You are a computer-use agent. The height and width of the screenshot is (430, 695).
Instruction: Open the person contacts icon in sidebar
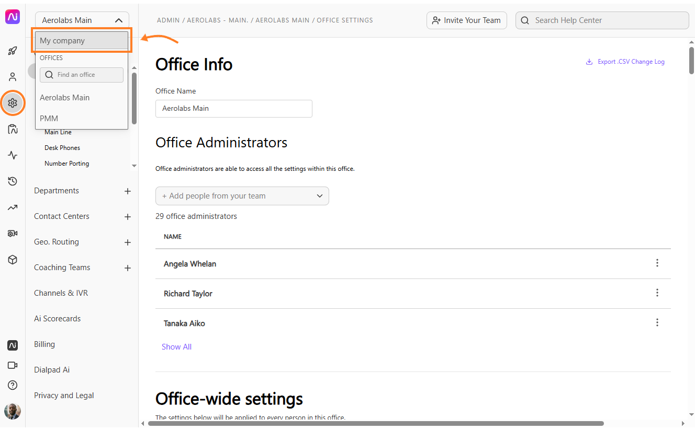13,77
